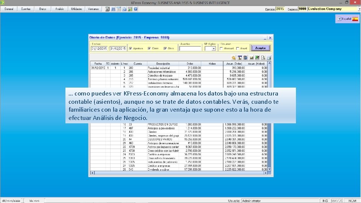
Task: Click the account 4709 cell
Action: click(138, 147)
